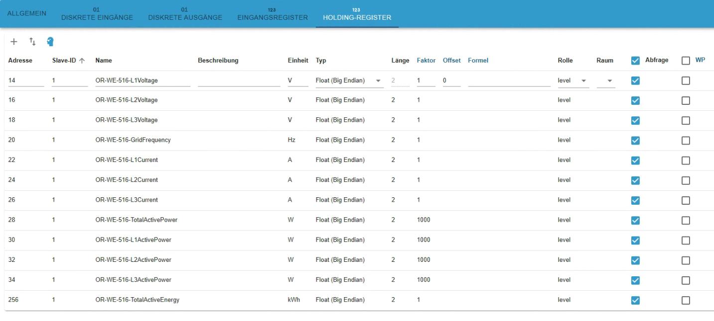Switch to Allgemein tab
Screen dimensions: 714x321
27,13
